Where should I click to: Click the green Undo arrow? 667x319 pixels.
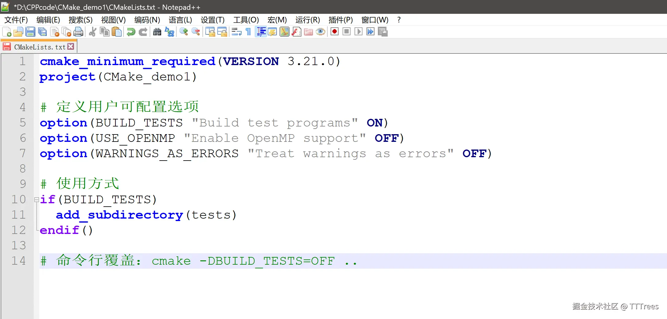coord(131,32)
